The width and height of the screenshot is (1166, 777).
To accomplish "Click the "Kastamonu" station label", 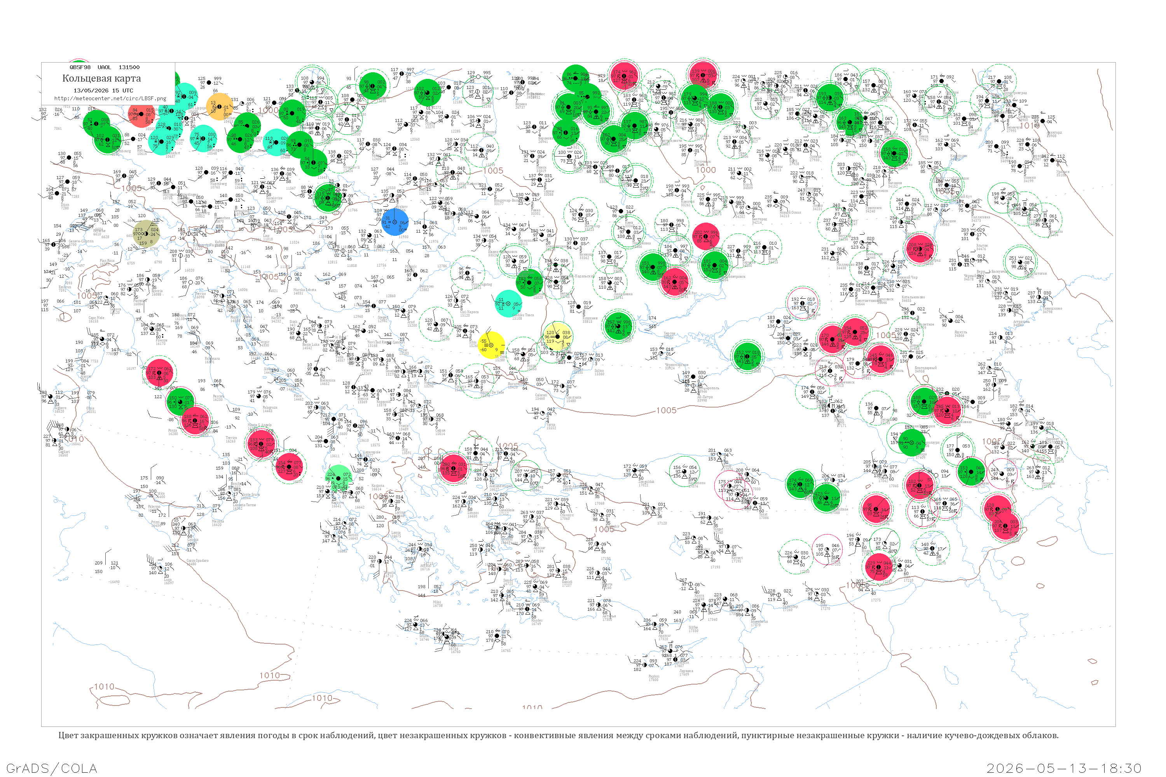I will pyautogui.click(x=696, y=483).
